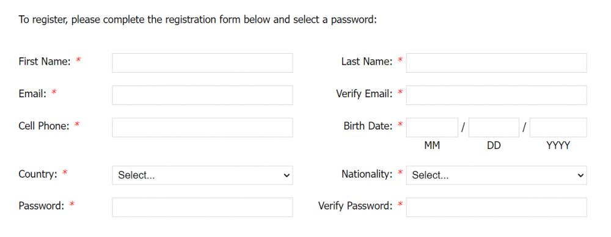Select the Email input field
611x237 pixels.
tap(202, 95)
